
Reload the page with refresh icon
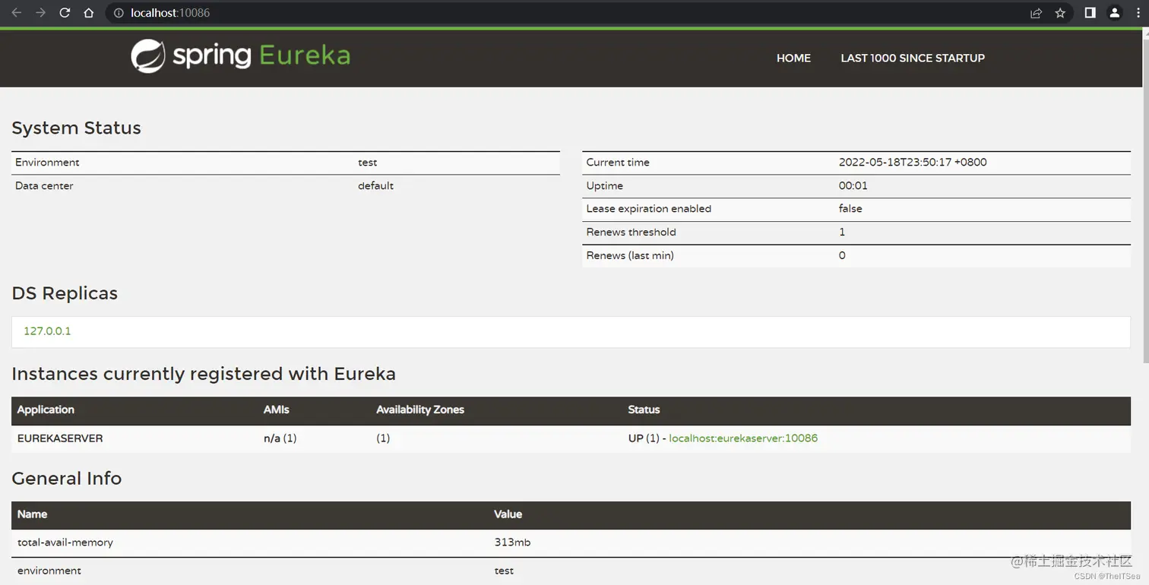tap(65, 13)
